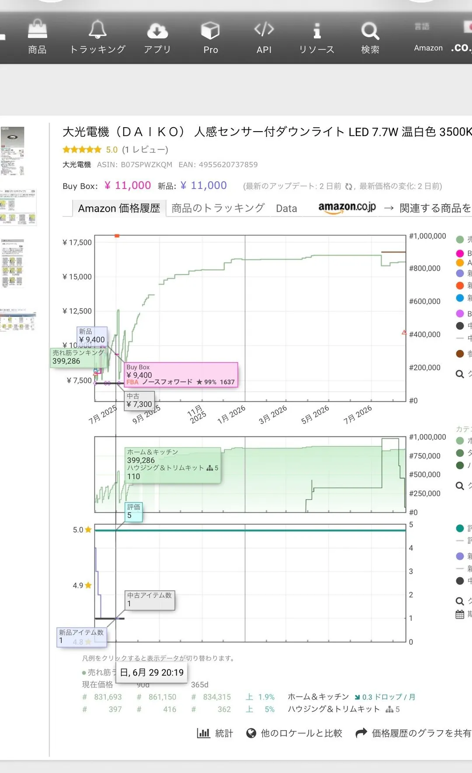The width and height of the screenshot is (472, 773).
Task: Click the magnifier icon under the rating chart legend
Action: [x=460, y=601]
